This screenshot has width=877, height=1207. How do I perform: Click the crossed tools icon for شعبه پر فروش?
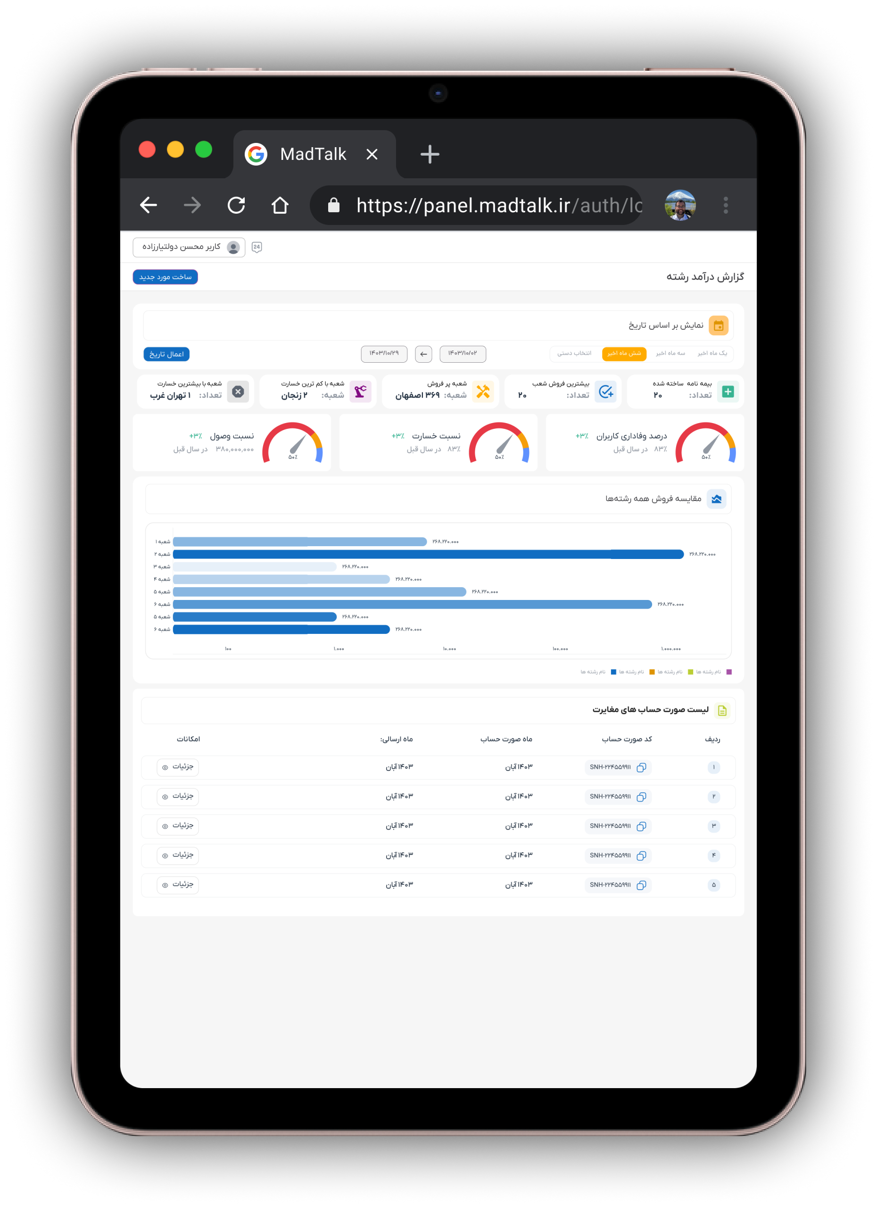click(x=483, y=391)
